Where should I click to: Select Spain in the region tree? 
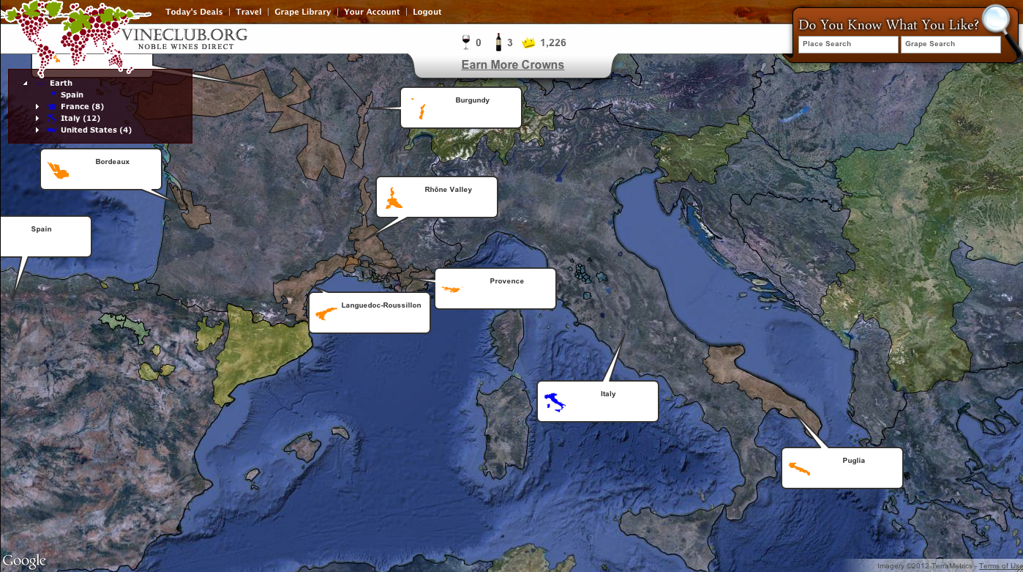[x=72, y=95]
